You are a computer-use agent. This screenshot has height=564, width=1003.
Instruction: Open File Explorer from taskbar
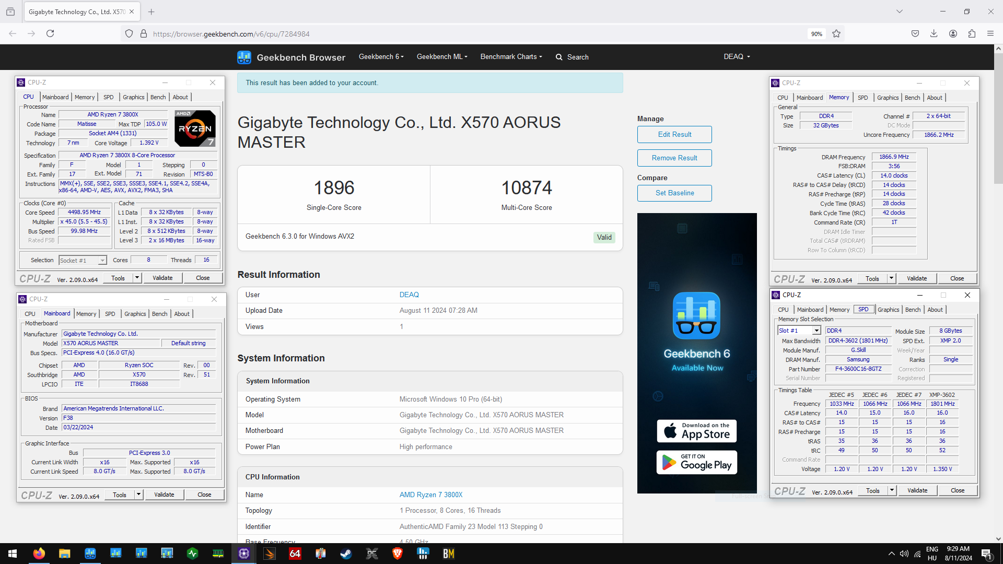point(64,554)
